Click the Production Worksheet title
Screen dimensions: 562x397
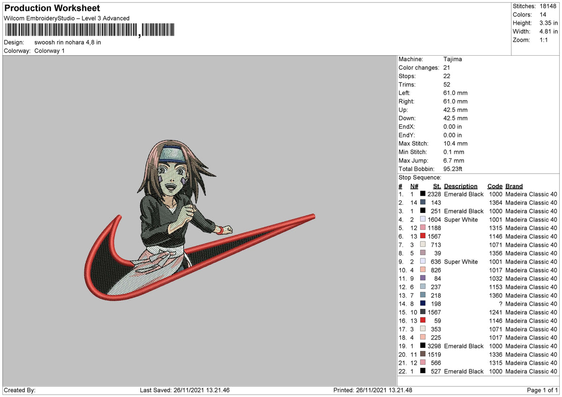[52, 8]
